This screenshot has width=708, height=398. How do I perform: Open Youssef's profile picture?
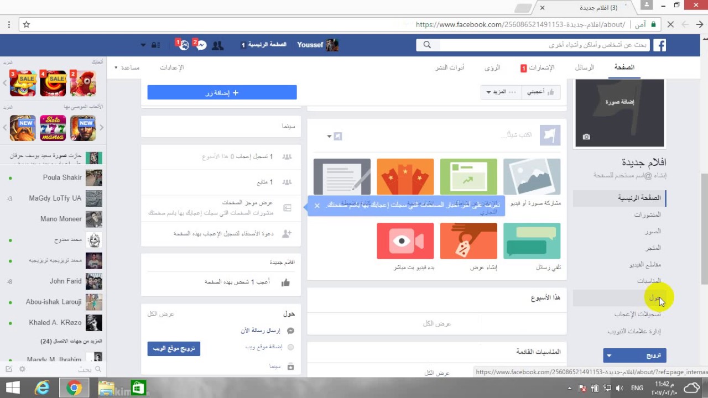coord(332,45)
